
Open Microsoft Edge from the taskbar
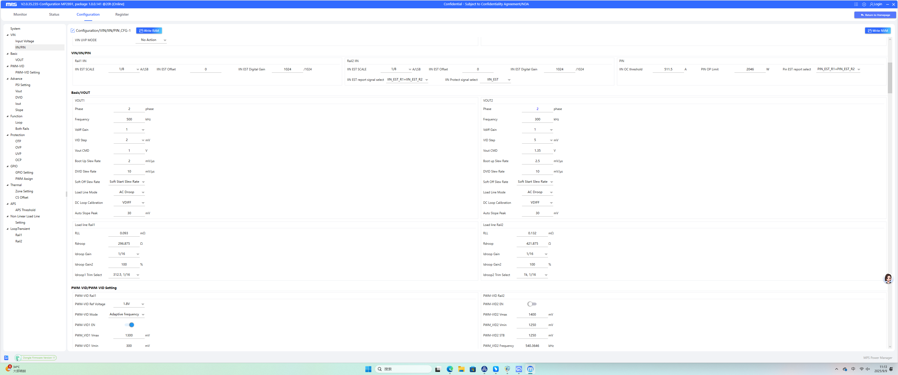450,369
